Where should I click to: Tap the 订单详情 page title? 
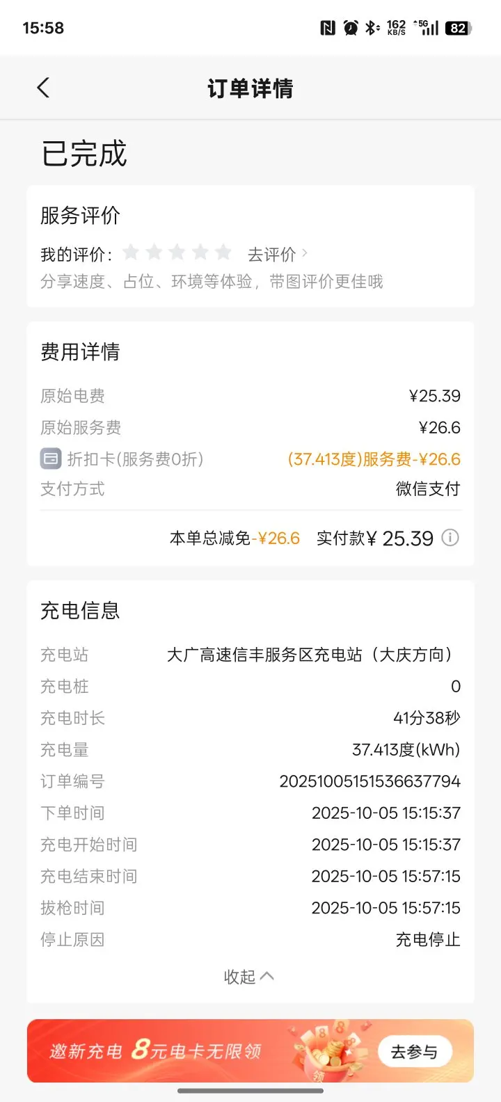click(250, 88)
